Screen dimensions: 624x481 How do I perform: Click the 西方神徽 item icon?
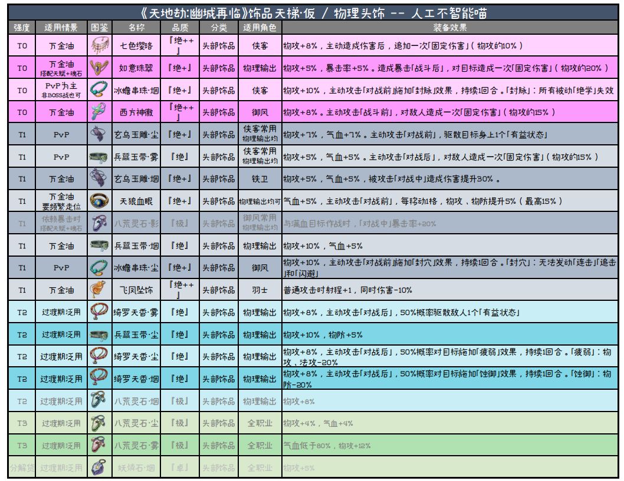point(100,112)
